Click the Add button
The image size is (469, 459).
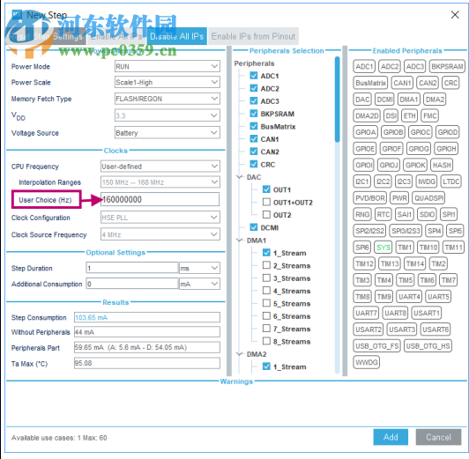click(x=391, y=437)
